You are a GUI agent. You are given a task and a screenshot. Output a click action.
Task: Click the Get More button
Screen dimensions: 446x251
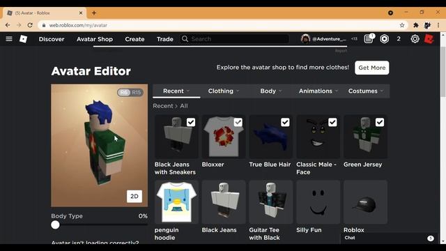click(371, 68)
